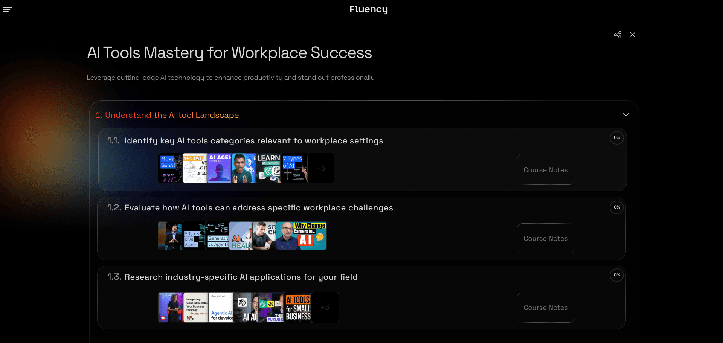723x343 pixels.
Task: Open the 'Generative vs Agentic' video thumbnail
Action: click(217, 236)
